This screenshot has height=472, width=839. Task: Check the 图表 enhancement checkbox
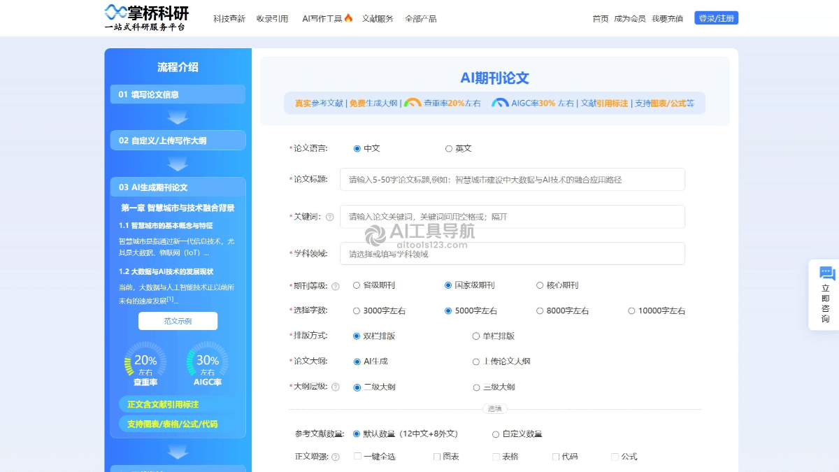tap(437, 457)
